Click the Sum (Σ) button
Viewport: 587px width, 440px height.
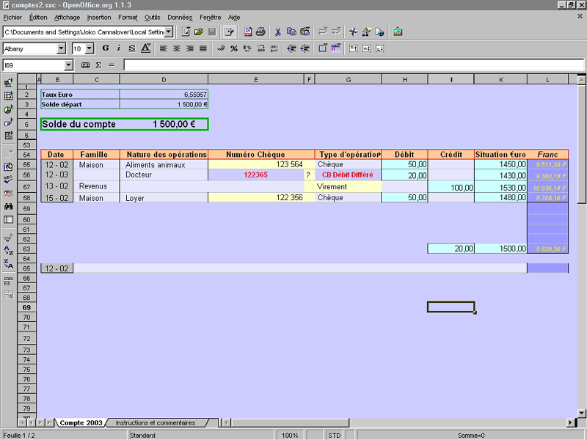tap(98, 65)
